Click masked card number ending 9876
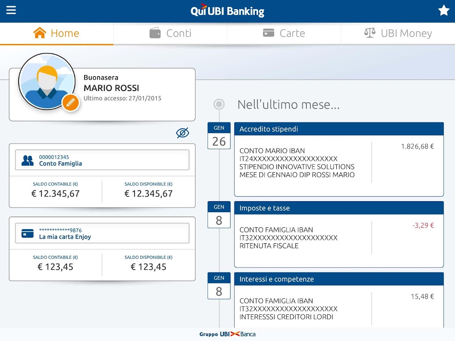This screenshot has width=455, height=341. click(x=60, y=230)
